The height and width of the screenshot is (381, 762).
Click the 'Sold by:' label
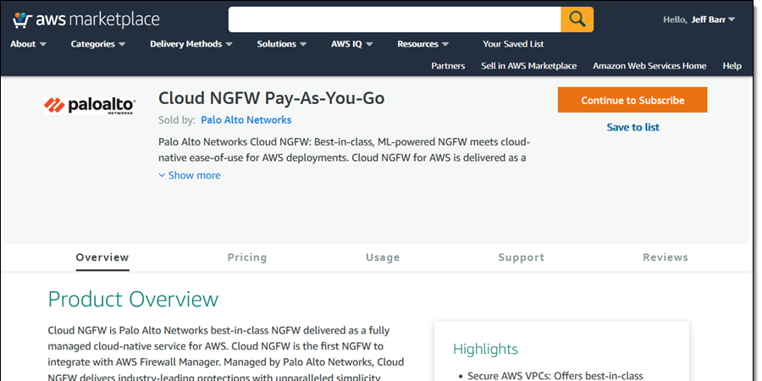coord(177,120)
